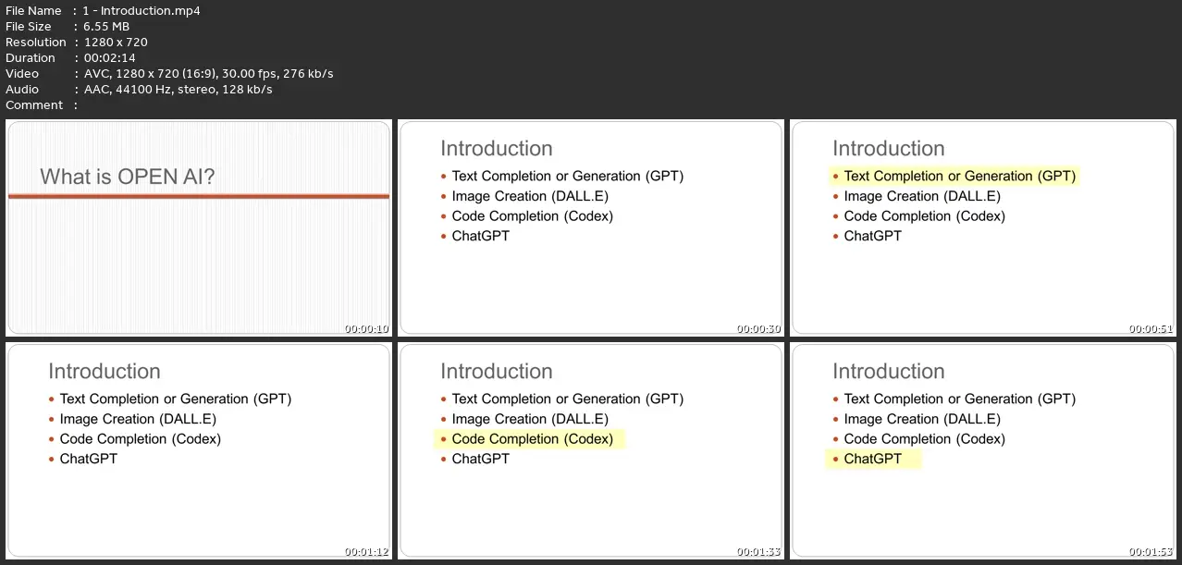Click the Resolution value '1280 x 720'
Viewport: 1182px width, 565px height.
pos(116,43)
